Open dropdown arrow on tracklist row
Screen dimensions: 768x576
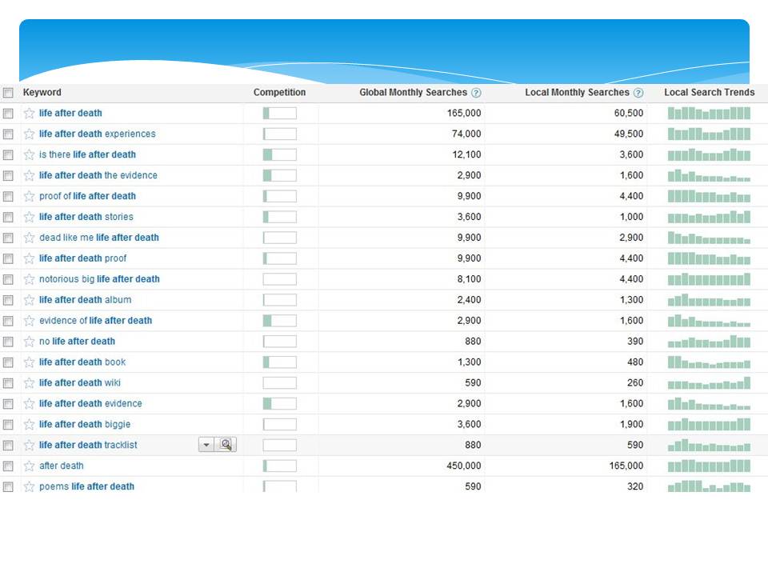coord(206,445)
